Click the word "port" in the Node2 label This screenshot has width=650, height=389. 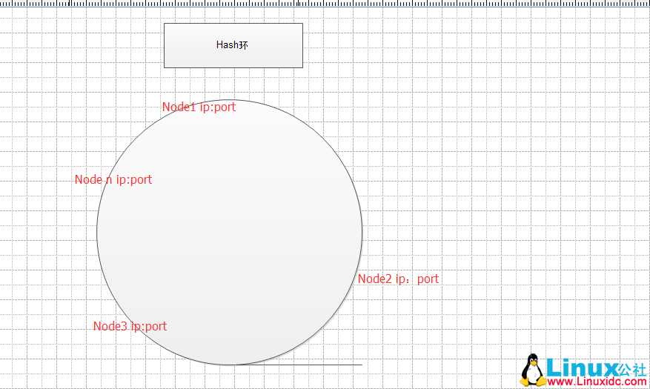(x=428, y=279)
